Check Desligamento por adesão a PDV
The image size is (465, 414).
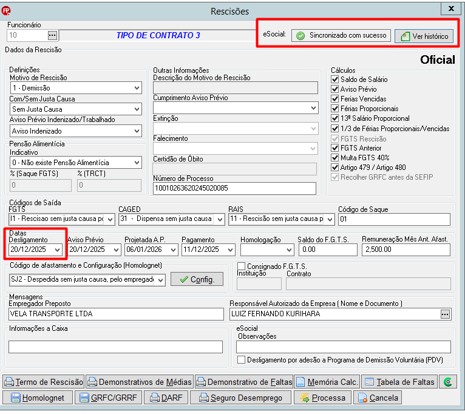point(242,360)
